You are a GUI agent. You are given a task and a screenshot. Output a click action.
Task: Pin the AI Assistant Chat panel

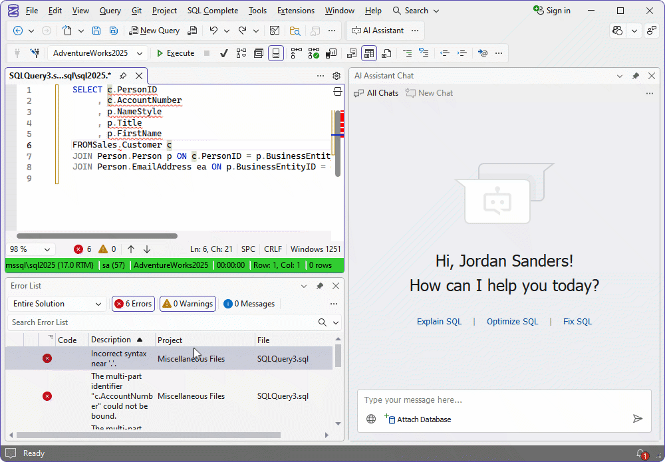pyautogui.click(x=636, y=76)
